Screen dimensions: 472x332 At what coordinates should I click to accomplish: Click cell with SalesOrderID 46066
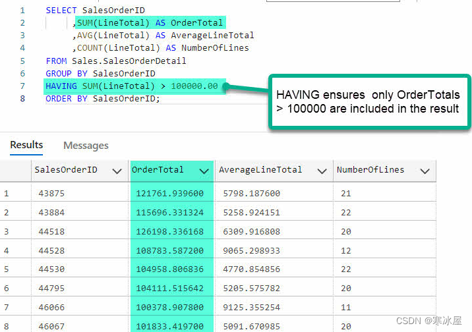click(51, 308)
